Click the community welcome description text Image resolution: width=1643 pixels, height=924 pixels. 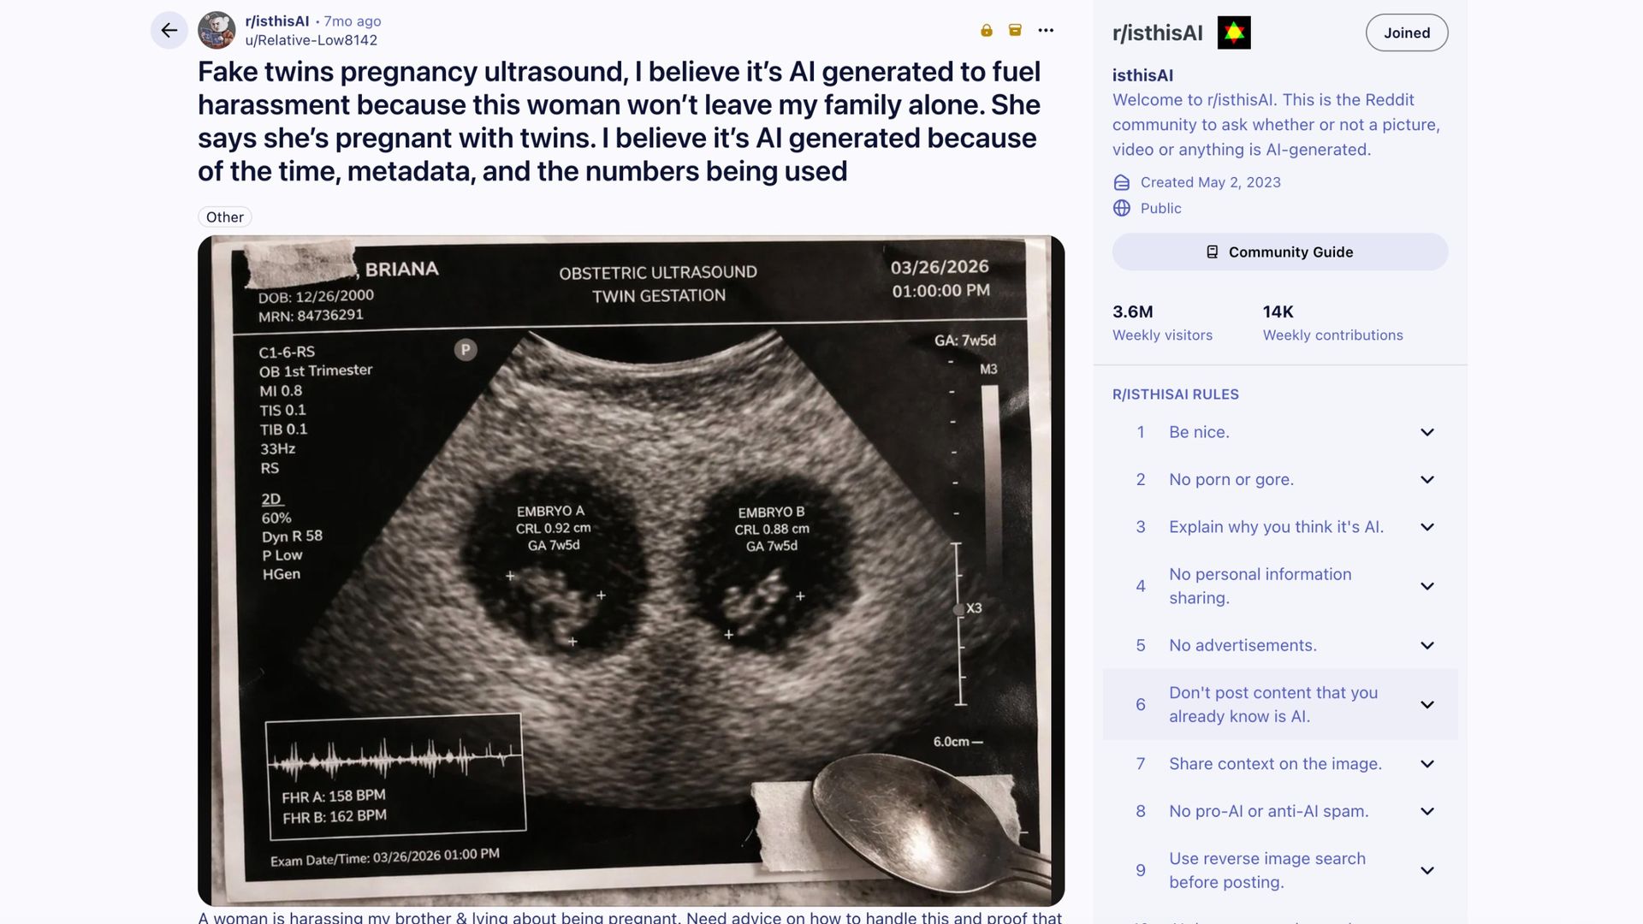[1276, 125]
